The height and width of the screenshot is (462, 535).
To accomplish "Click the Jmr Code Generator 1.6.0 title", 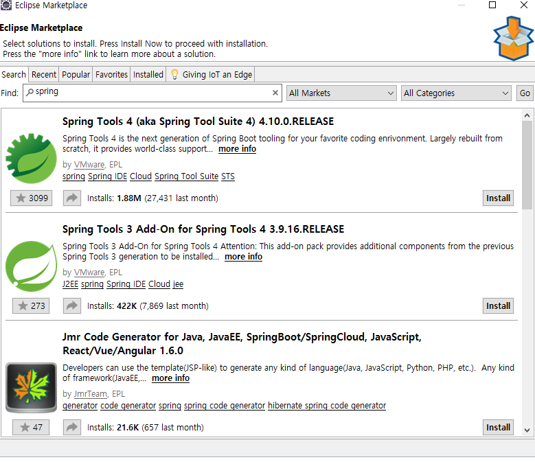I will click(x=242, y=344).
